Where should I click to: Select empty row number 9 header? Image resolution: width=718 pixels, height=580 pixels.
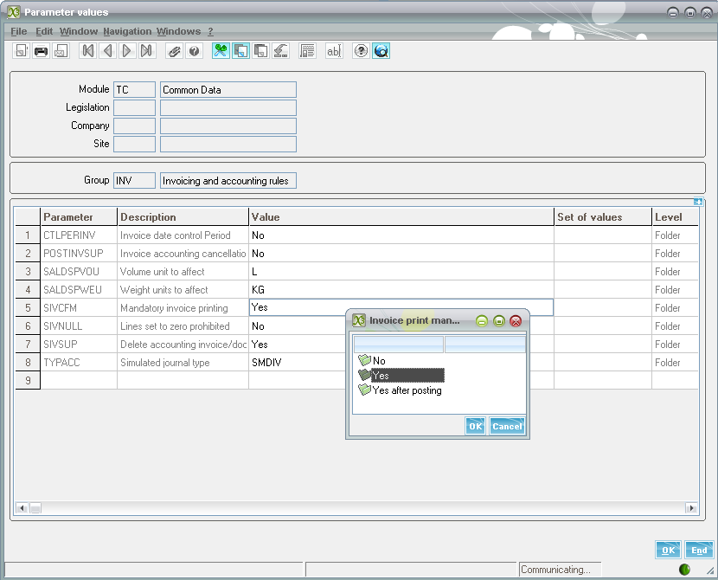28,380
